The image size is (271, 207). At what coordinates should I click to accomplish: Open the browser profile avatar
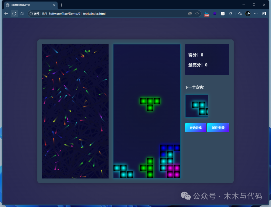pyautogui.click(x=248, y=14)
